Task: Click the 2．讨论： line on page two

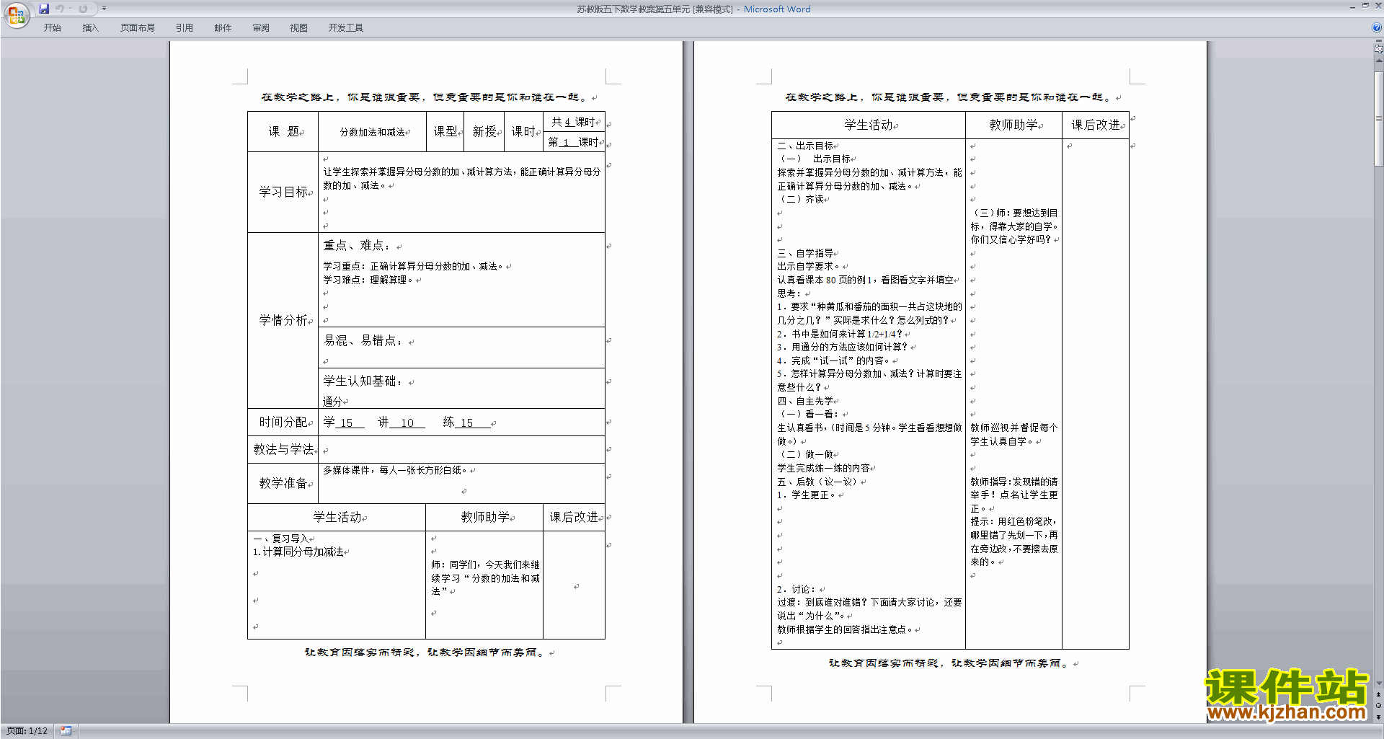Action: (796, 589)
